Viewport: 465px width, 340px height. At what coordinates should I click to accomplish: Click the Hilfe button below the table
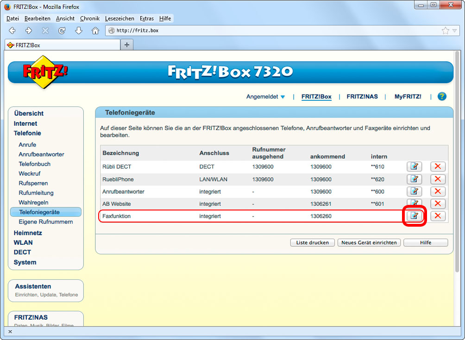[x=426, y=242]
